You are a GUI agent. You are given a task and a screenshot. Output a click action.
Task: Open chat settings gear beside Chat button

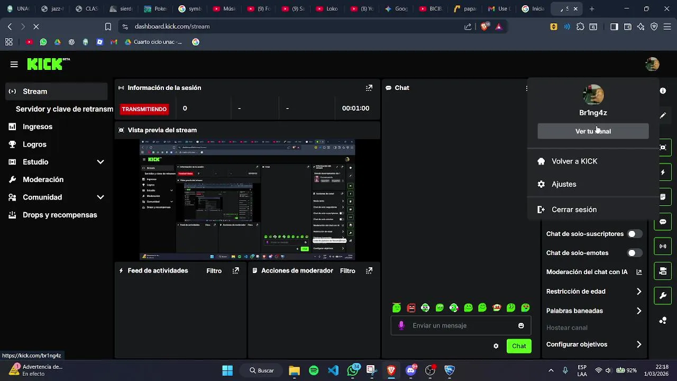pyautogui.click(x=496, y=346)
